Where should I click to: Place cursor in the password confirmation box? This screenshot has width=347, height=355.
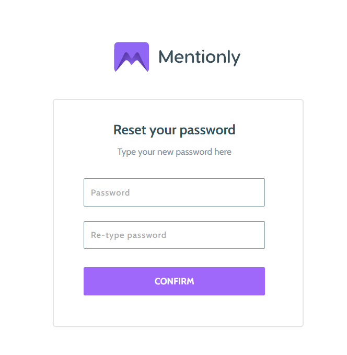pyautogui.click(x=174, y=235)
